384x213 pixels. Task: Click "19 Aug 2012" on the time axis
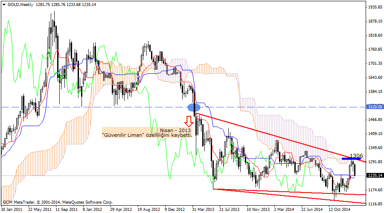pyautogui.click(x=149, y=210)
